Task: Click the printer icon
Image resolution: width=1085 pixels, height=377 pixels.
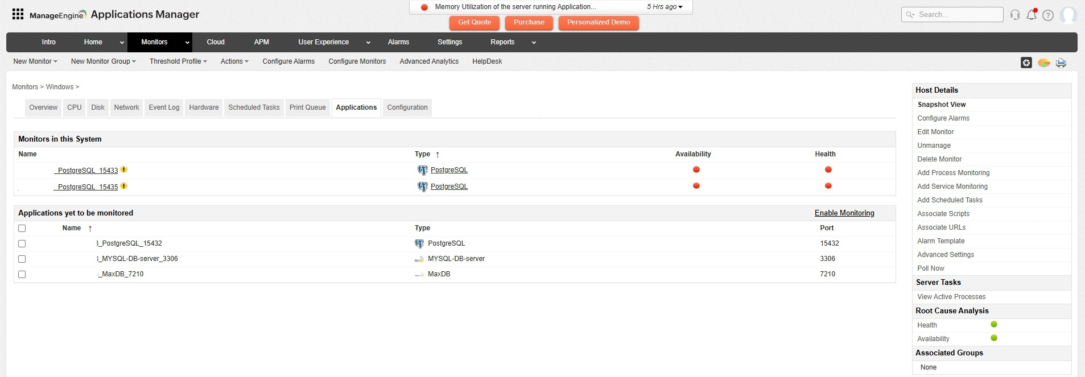Action: (x=1061, y=63)
